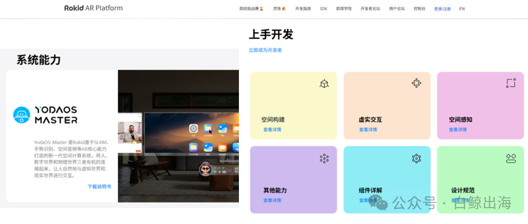Click the 登录/注册 link

click(x=443, y=9)
